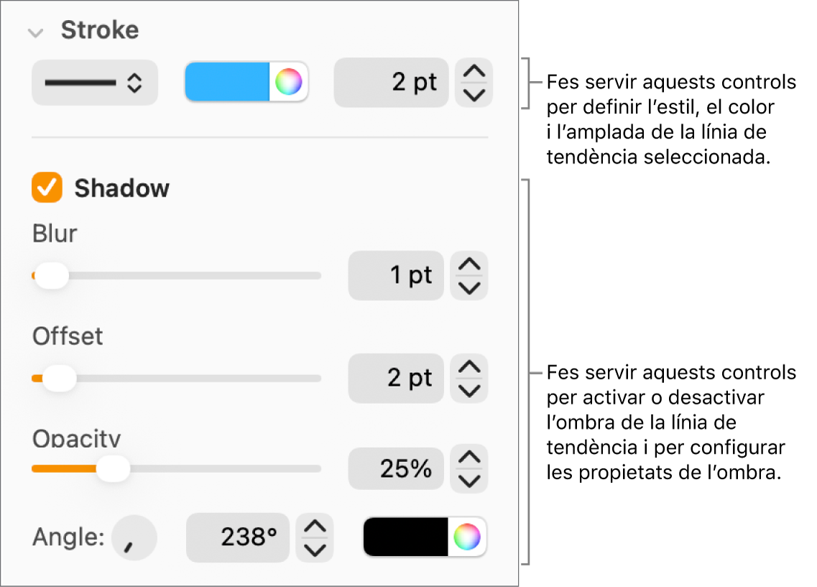Viewport: 817px width, 587px height.
Task: Collapse the Stroke section chevron
Action: tap(34, 32)
